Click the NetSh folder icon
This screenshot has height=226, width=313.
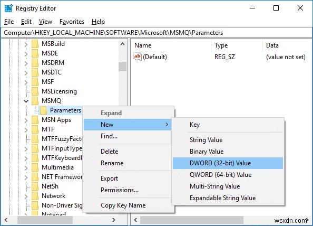[x=35, y=186]
